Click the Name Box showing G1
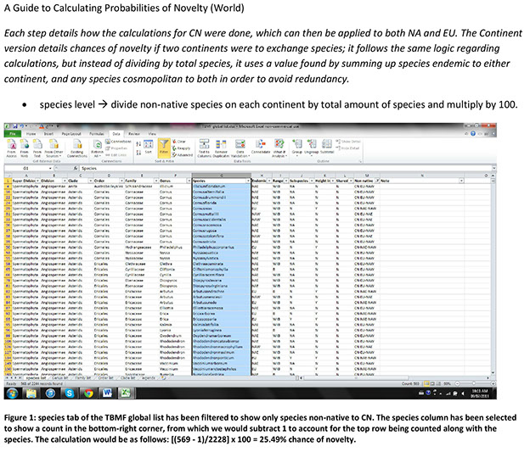The width and height of the screenshot is (530, 452). point(29,168)
